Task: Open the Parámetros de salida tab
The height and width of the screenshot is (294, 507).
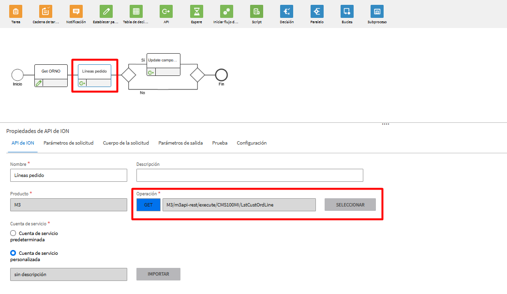Action: click(180, 143)
